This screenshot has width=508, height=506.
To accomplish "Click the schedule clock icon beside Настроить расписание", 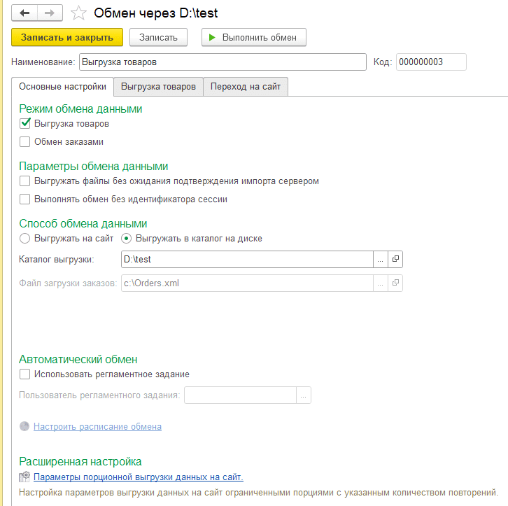I will click(24, 426).
